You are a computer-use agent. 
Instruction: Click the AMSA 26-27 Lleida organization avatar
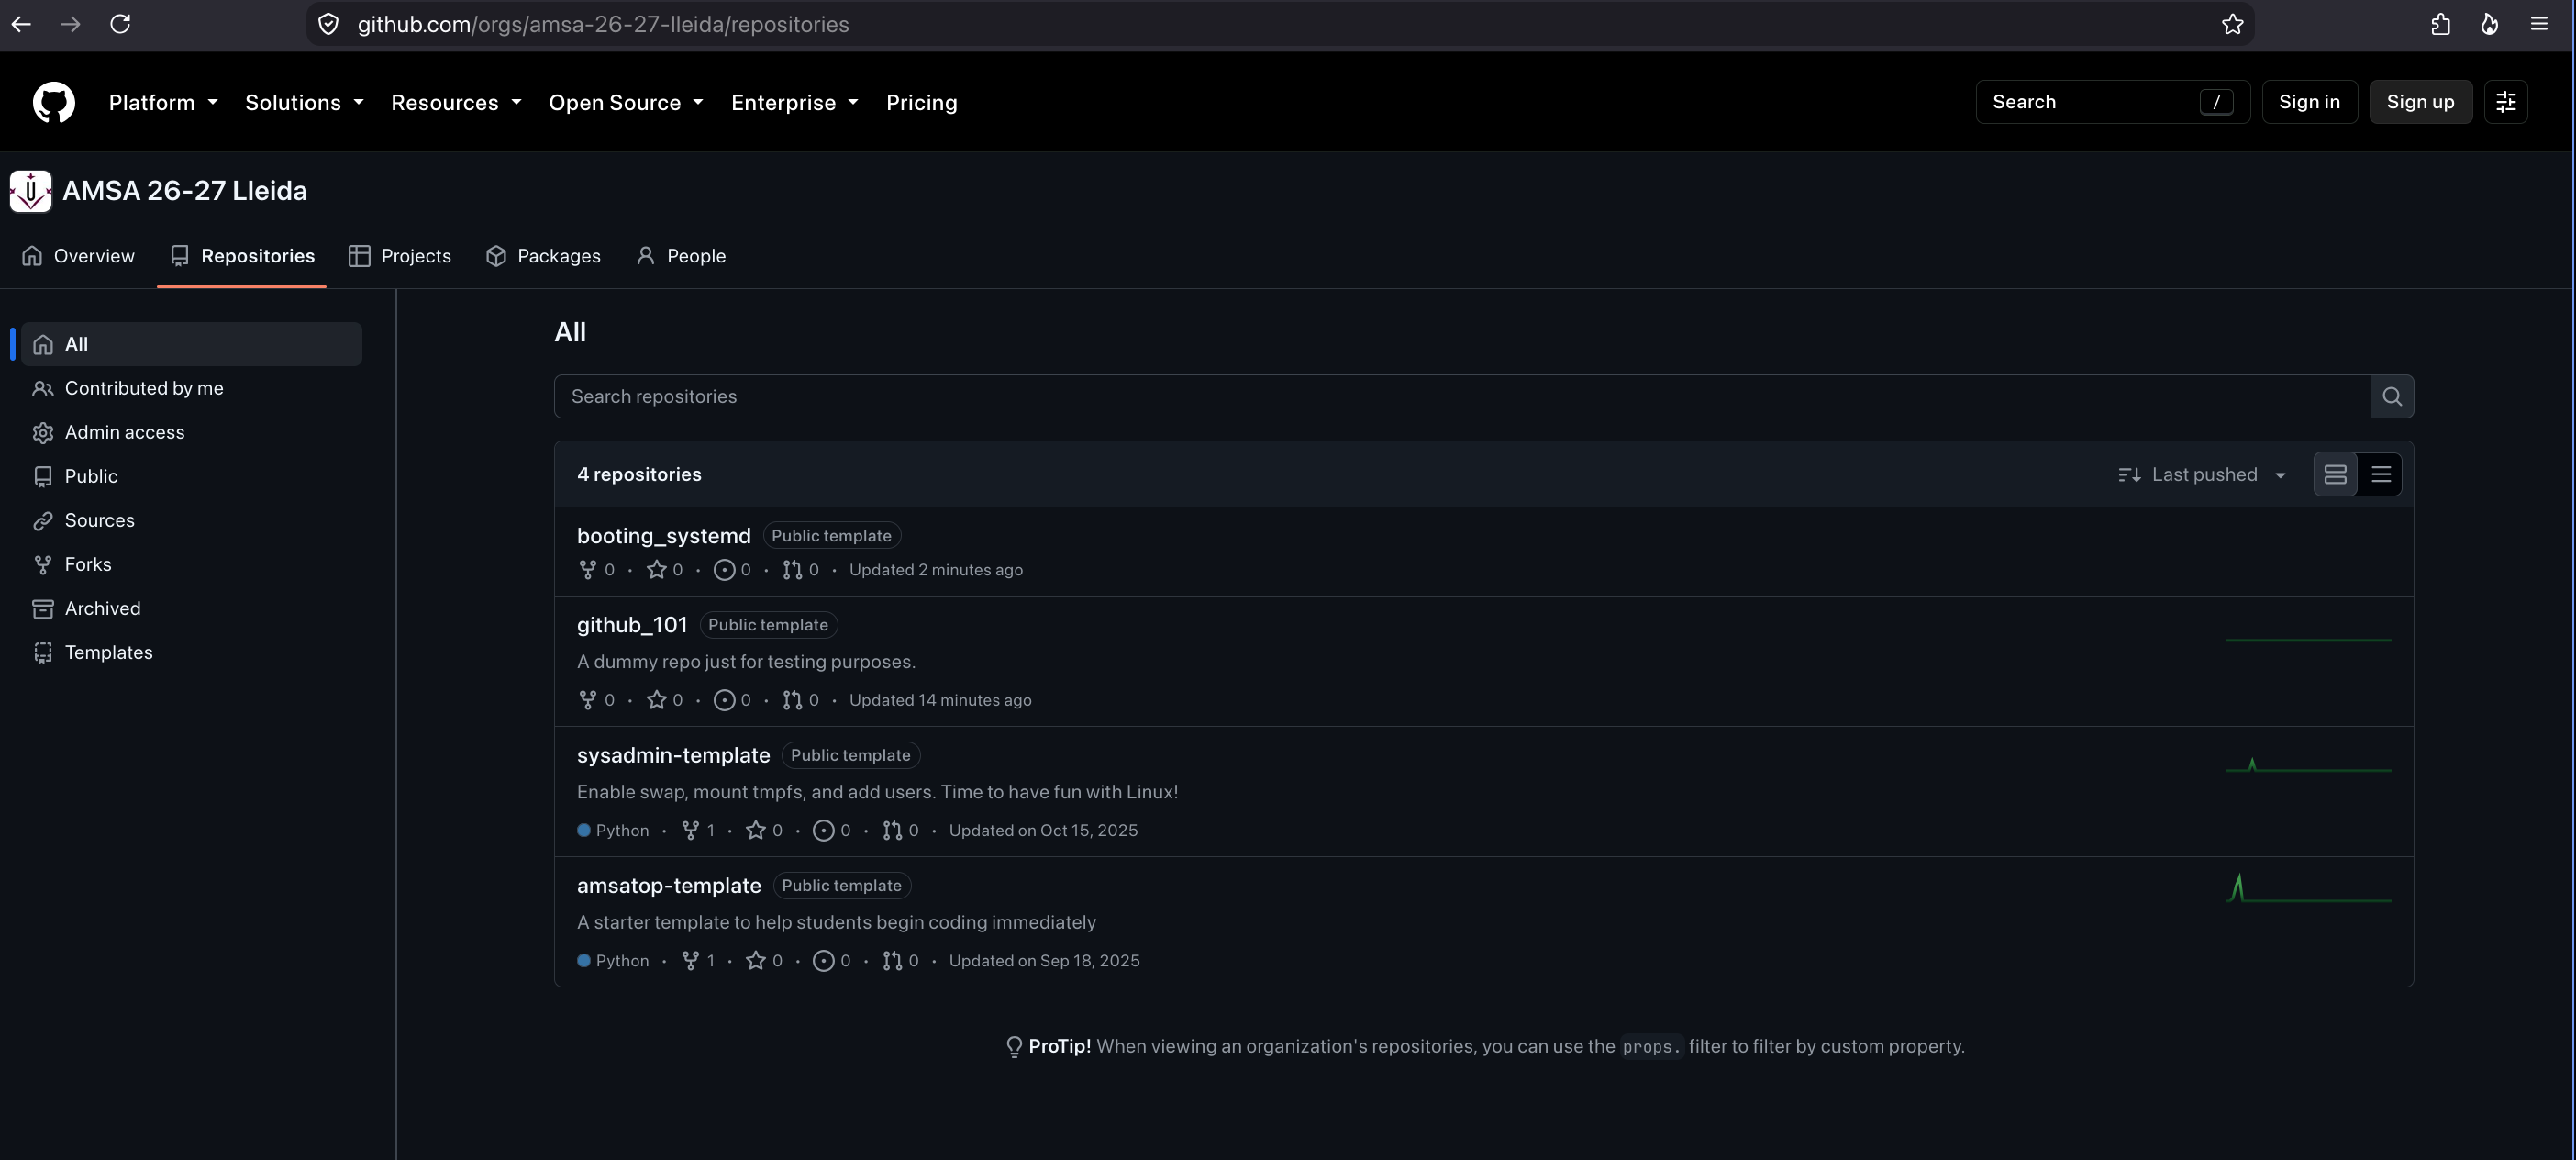coord(31,191)
